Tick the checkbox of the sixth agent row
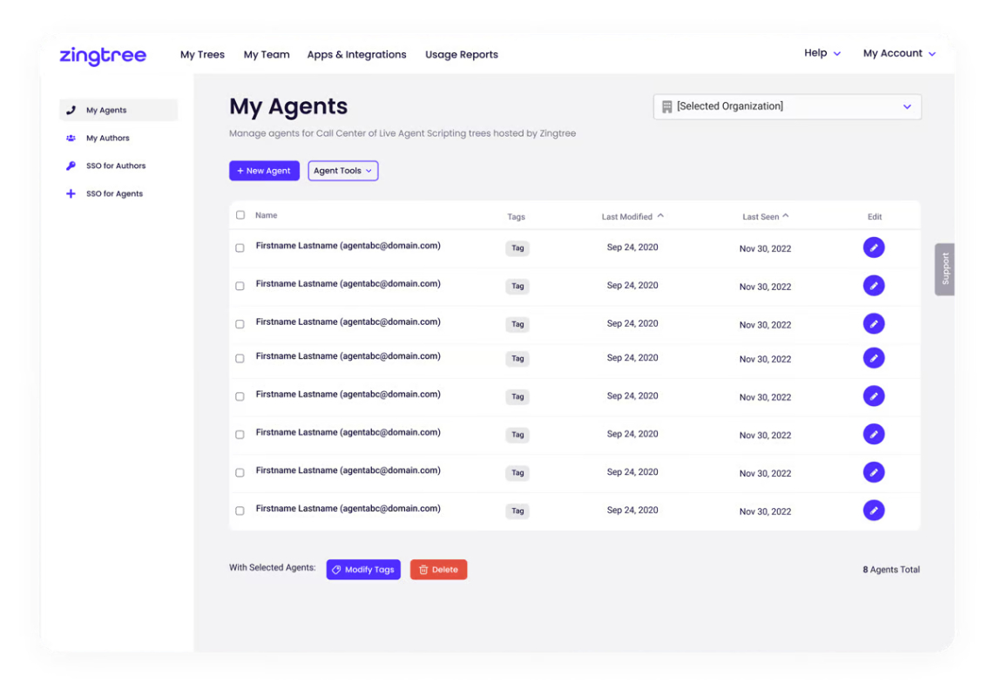This screenshot has height=697, width=994. (240, 435)
